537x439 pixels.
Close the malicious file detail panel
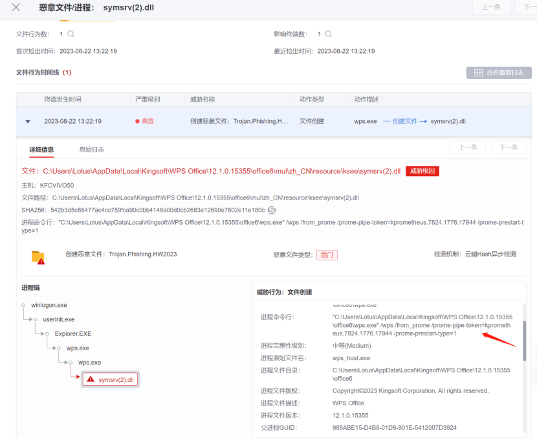[16, 8]
